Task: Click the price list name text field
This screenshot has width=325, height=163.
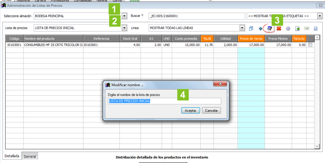Action: [x=164, y=101]
